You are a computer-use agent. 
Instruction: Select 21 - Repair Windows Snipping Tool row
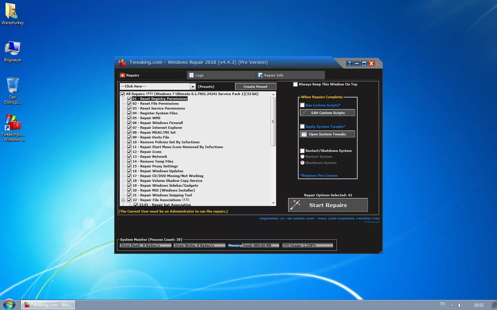162,195
